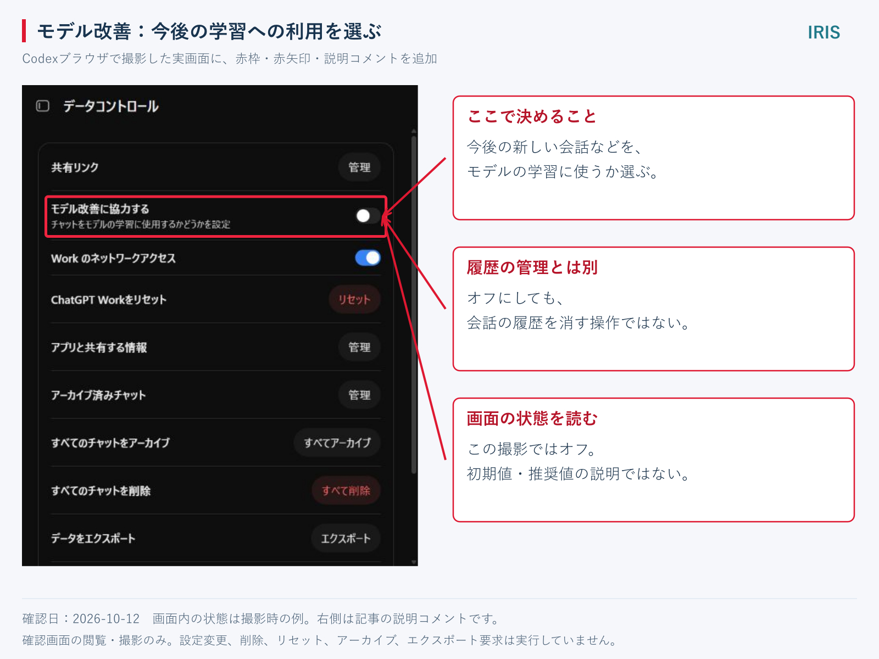
Task: Select the ChatGPT Workをリセット row label
Action: [108, 300]
